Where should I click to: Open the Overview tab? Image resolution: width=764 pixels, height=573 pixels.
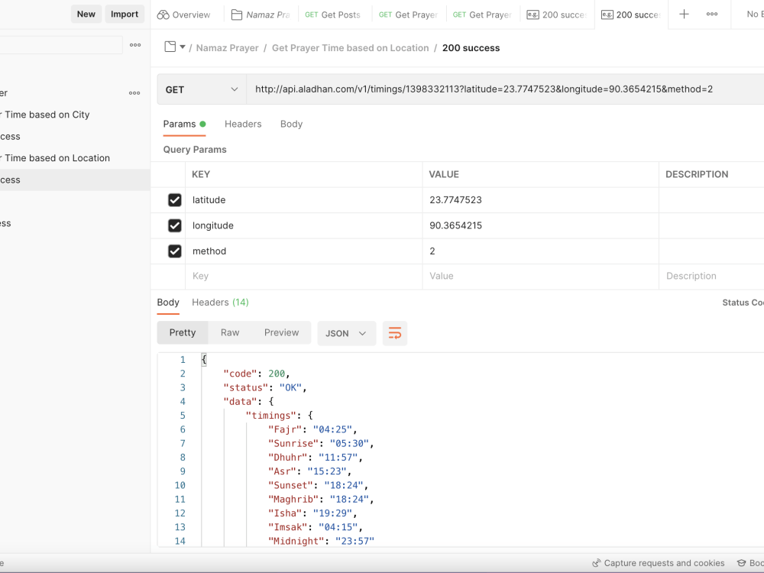pos(183,15)
